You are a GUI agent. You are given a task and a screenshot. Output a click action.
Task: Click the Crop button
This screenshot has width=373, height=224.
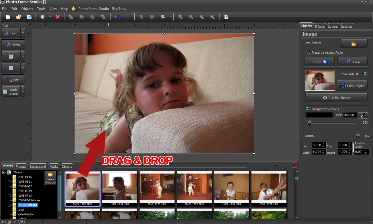tap(353, 62)
